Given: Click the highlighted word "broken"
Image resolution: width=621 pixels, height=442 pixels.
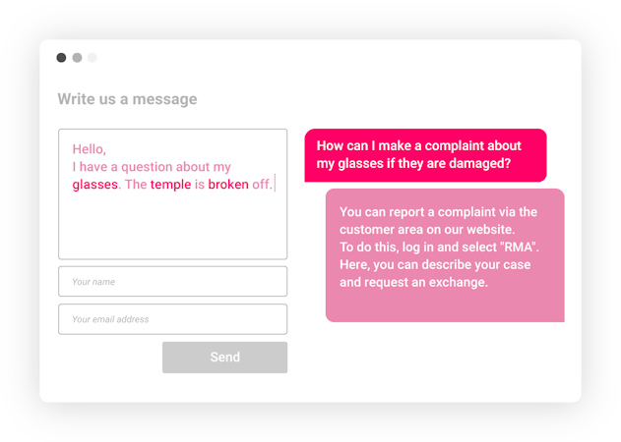Looking at the screenshot, I should [228, 185].
